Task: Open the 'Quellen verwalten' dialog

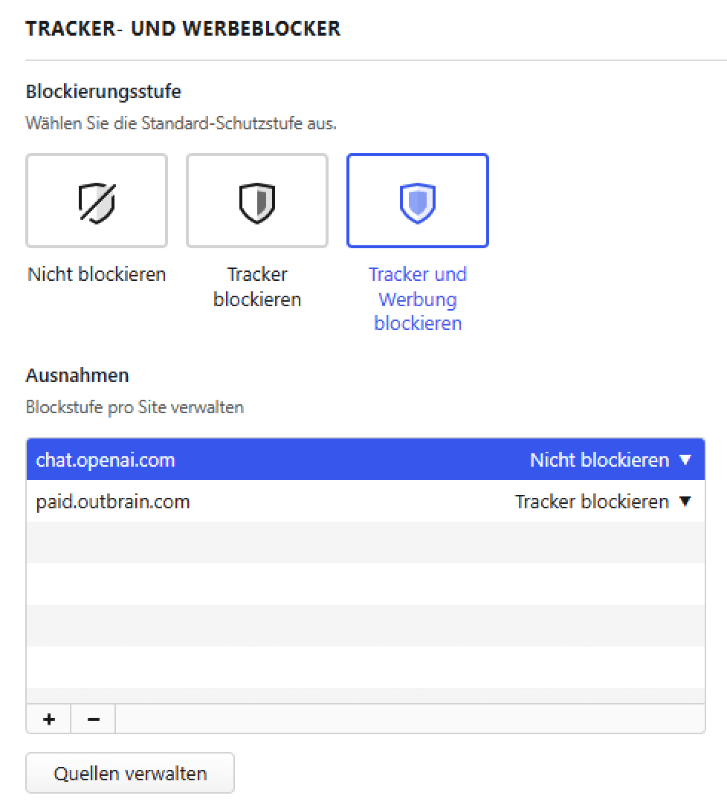Action: pyautogui.click(x=130, y=774)
